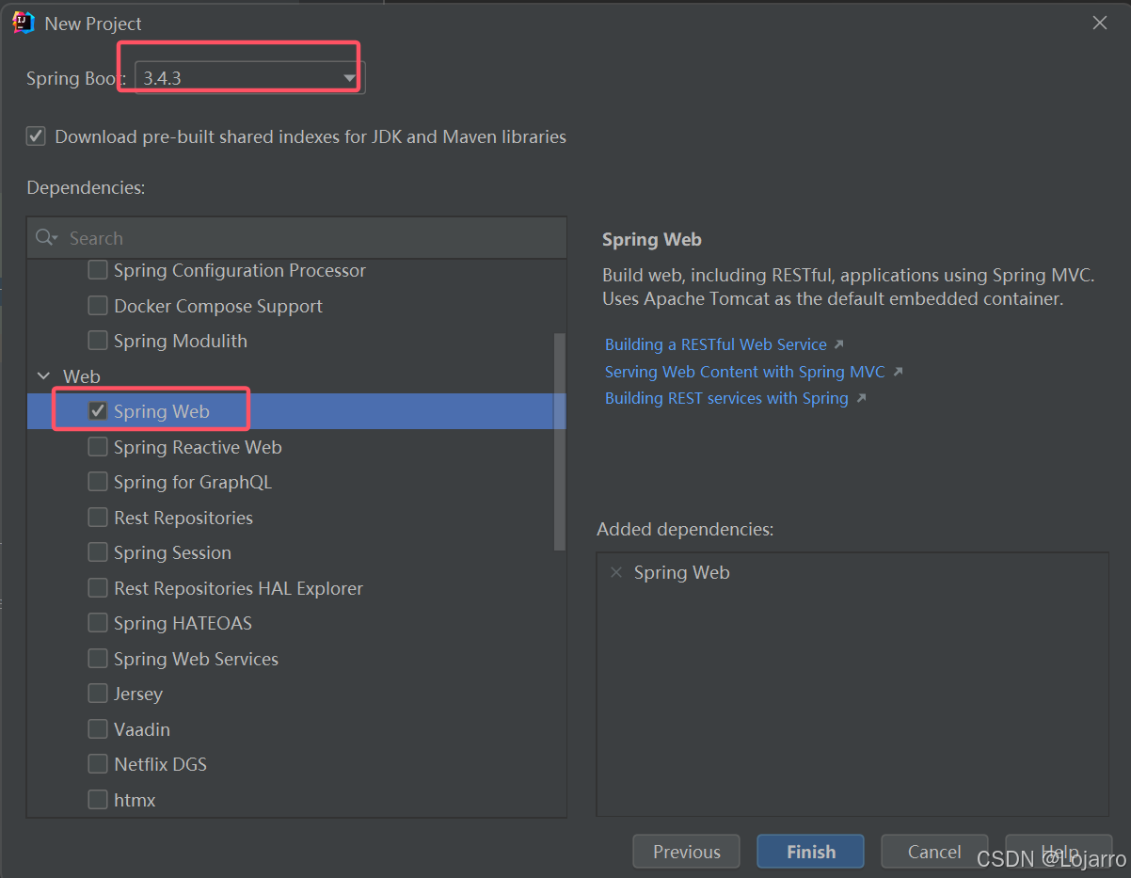Enable Spring Session dependency
The width and height of the screenshot is (1131, 878).
coord(97,552)
